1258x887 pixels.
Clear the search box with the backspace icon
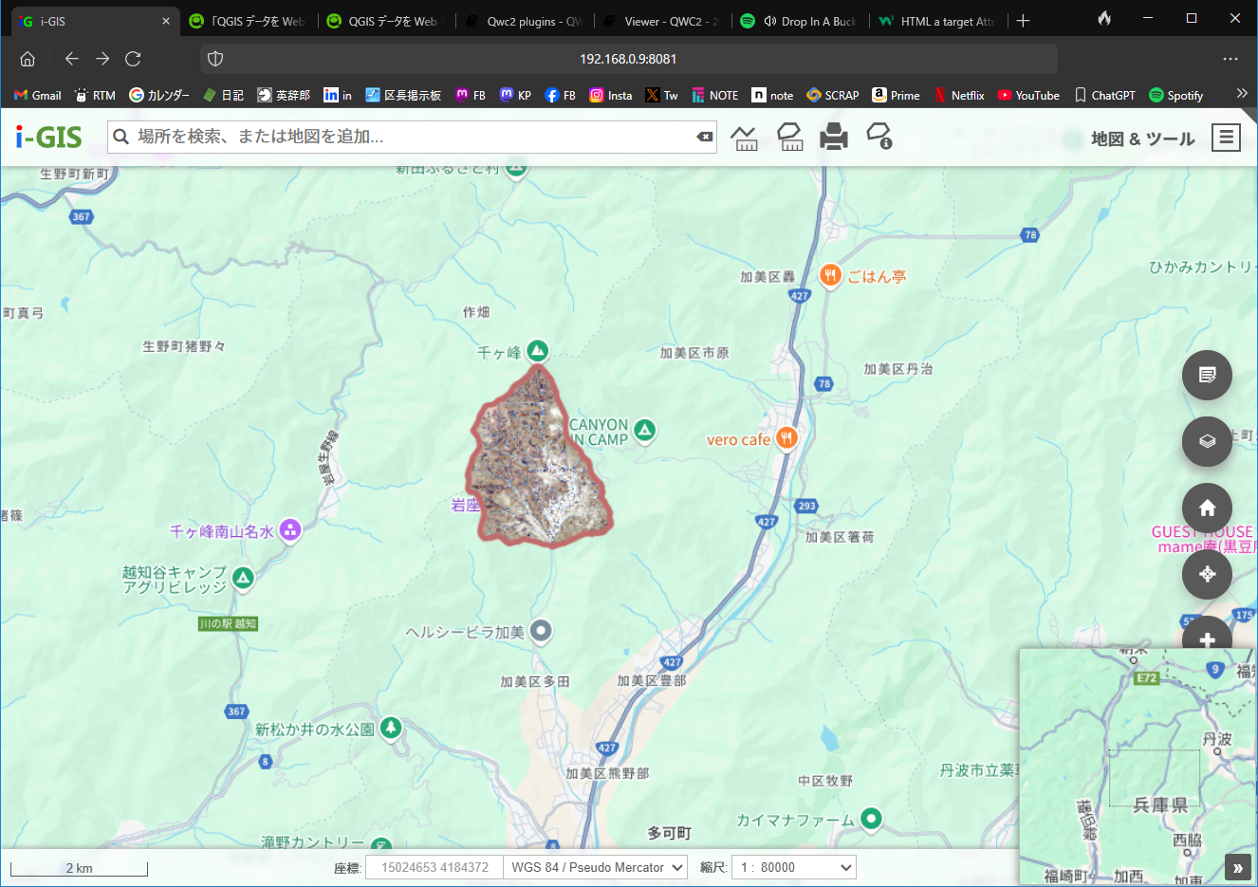704,137
